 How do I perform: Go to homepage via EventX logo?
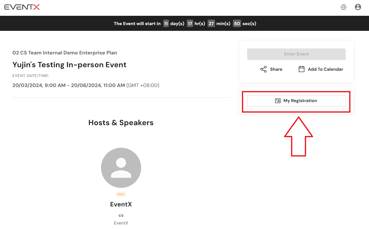(22, 7)
